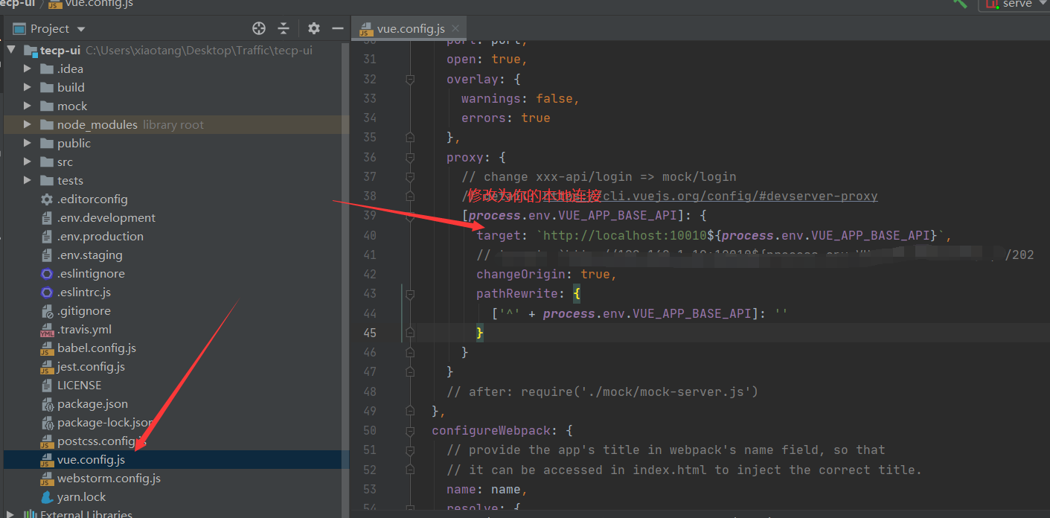Click the yarn.lock yarn icon
Screen dimensions: 1050x518
pyautogui.click(x=47, y=496)
